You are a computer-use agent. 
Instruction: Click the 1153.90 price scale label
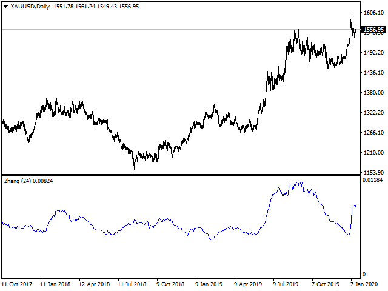pos(373,172)
